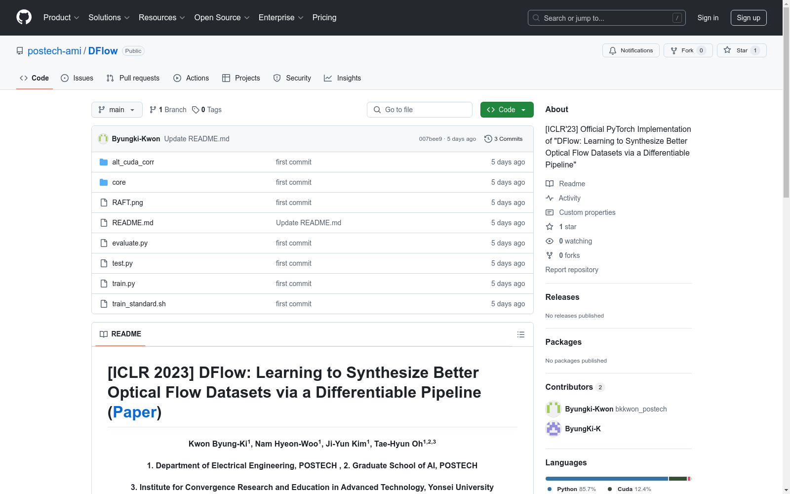Open commit hash 007bee9
The height and width of the screenshot is (494, 790).
431,139
